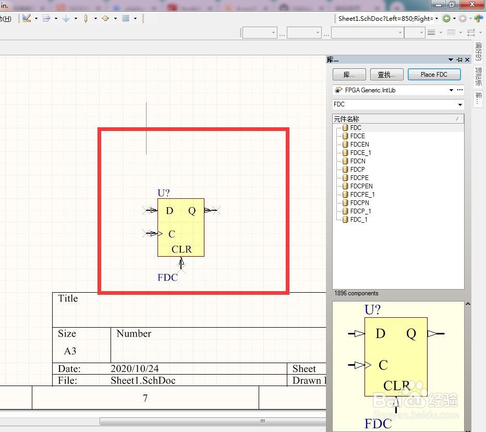Select FDC_1 in component list
The height and width of the screenshot is (432, 486).
(359, 220)
